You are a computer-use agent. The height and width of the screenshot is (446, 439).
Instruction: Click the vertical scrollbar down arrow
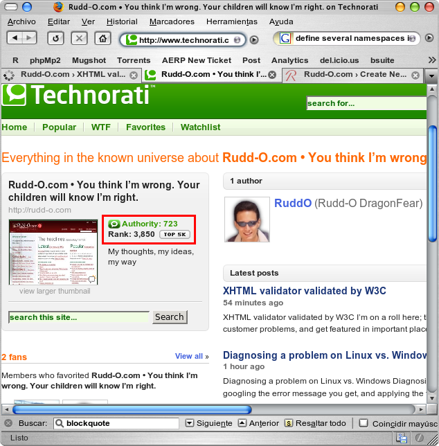tap(432, 398)
